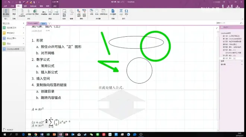Open the Page Templates dropdown arrow

click(113, 16)
